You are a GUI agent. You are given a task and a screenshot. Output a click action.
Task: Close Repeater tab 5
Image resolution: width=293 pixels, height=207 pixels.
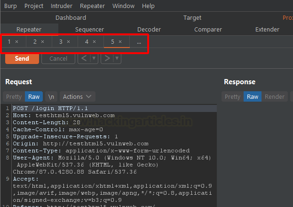120,42
